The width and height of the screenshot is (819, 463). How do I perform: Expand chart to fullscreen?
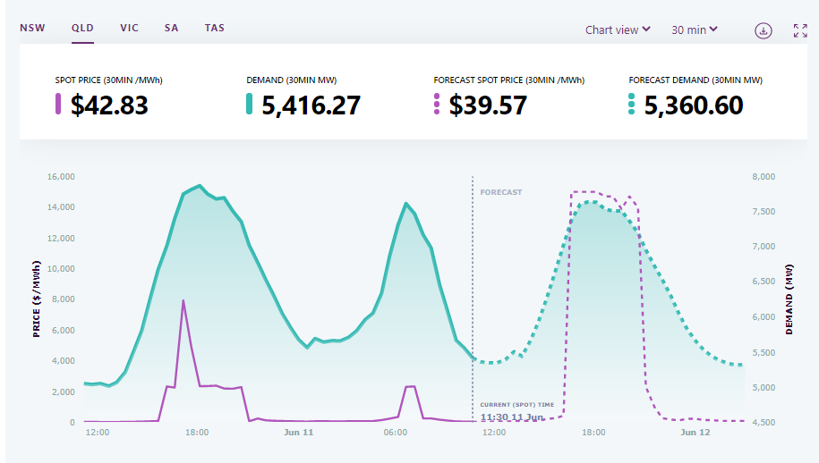click(x=800, y=30)
